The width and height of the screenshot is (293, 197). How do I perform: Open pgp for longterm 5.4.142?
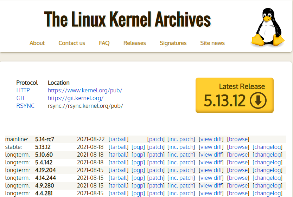[x=138, y=163]
